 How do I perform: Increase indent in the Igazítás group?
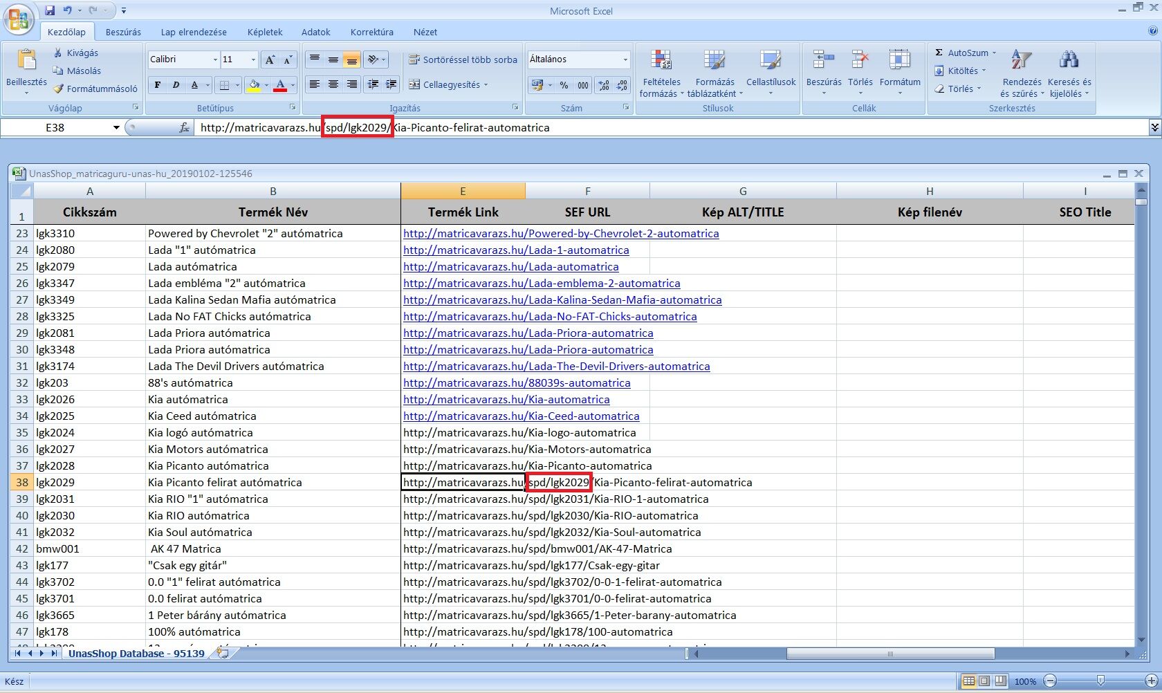tap(391, 84)
